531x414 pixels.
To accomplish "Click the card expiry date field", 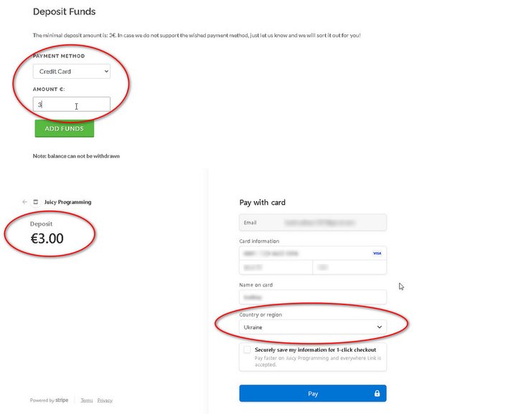I will click(276, 267).
